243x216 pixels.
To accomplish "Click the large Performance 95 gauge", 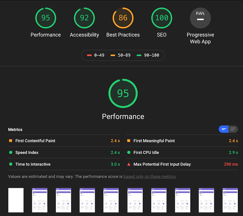I will click(x=123, y=94).
